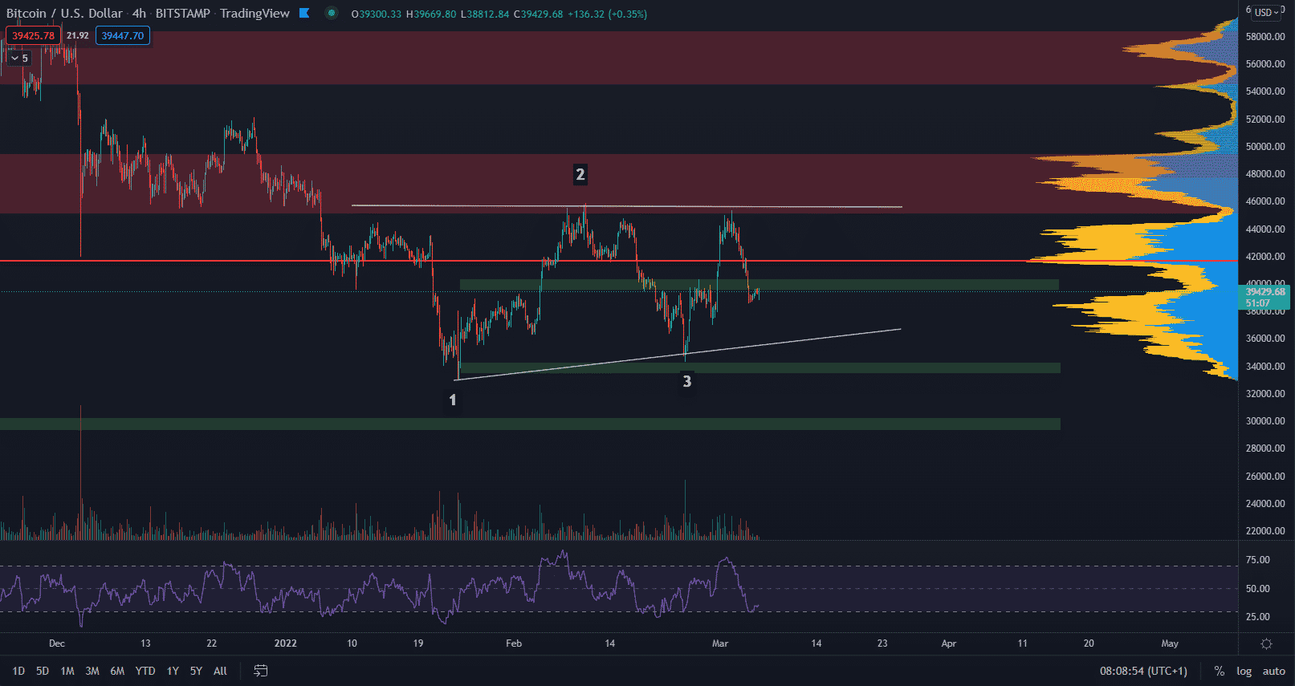The width and height of the screenshot is (1295, 686).
Task: Switch to 1D time range
Action: (x=18, y=671)
